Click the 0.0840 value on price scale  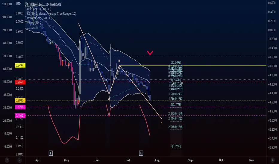pyautogui.click(x=19, y=154)
